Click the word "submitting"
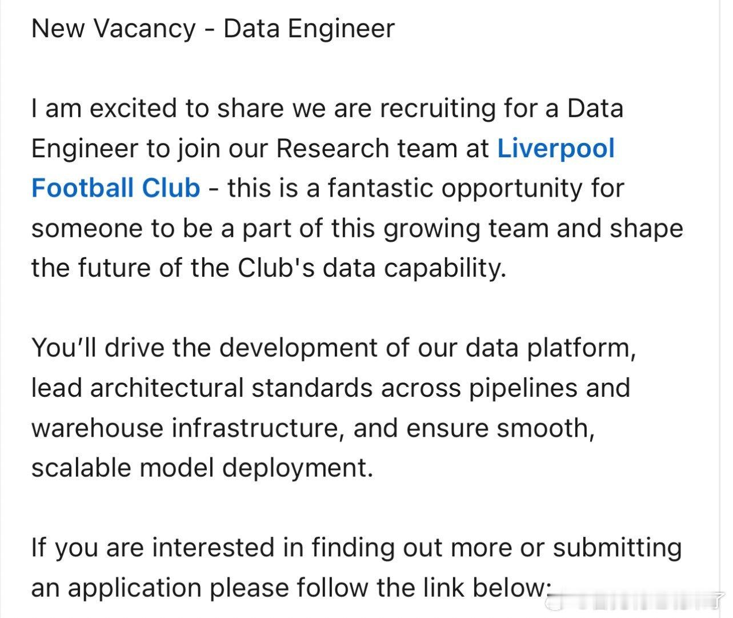This screenshot has height=618, width=733. tap(617, 548)
